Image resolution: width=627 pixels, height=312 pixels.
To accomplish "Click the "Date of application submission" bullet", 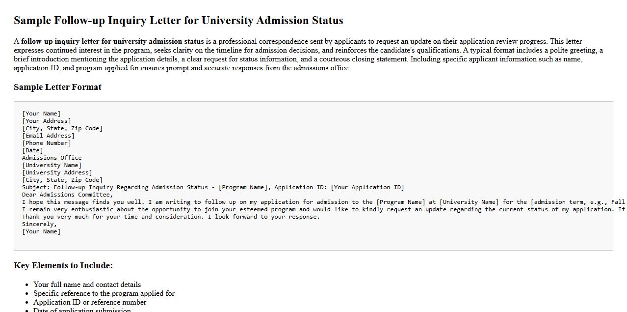I will [82, 310].
